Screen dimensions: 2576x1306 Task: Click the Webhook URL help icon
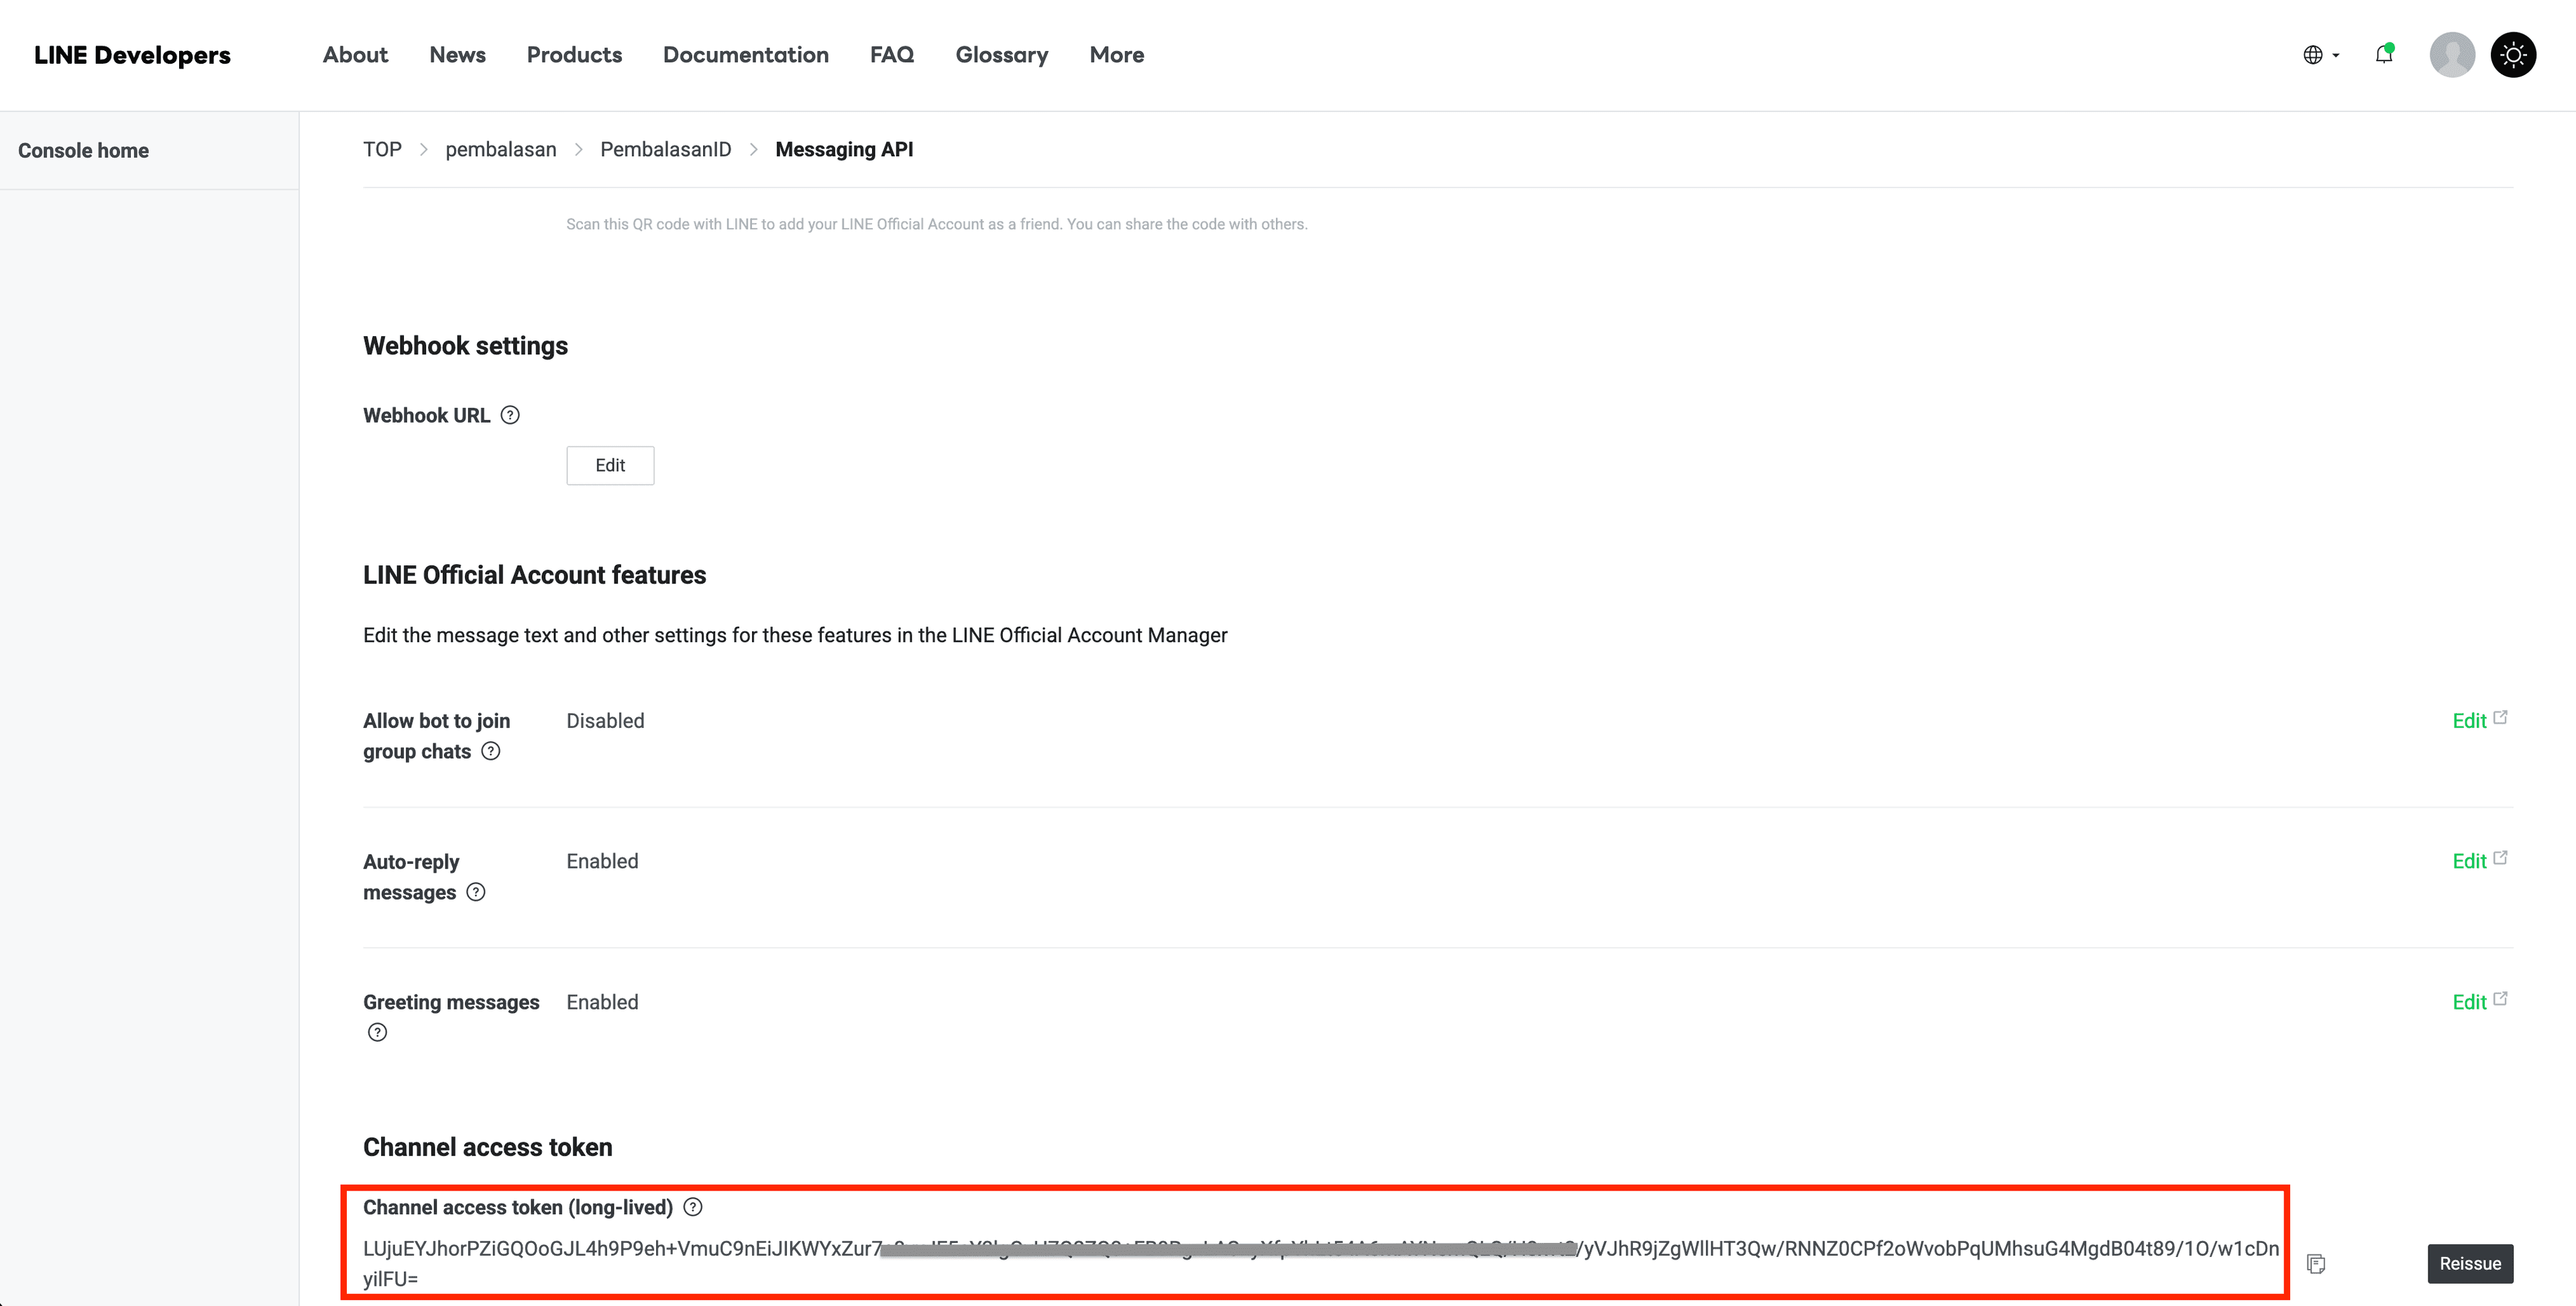coord(510,415)
